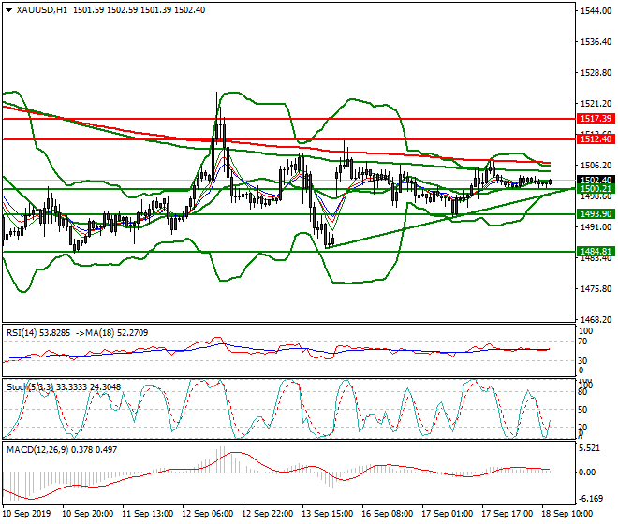Select the Stochastic scale value 50
618x524 pixels.
582,410
